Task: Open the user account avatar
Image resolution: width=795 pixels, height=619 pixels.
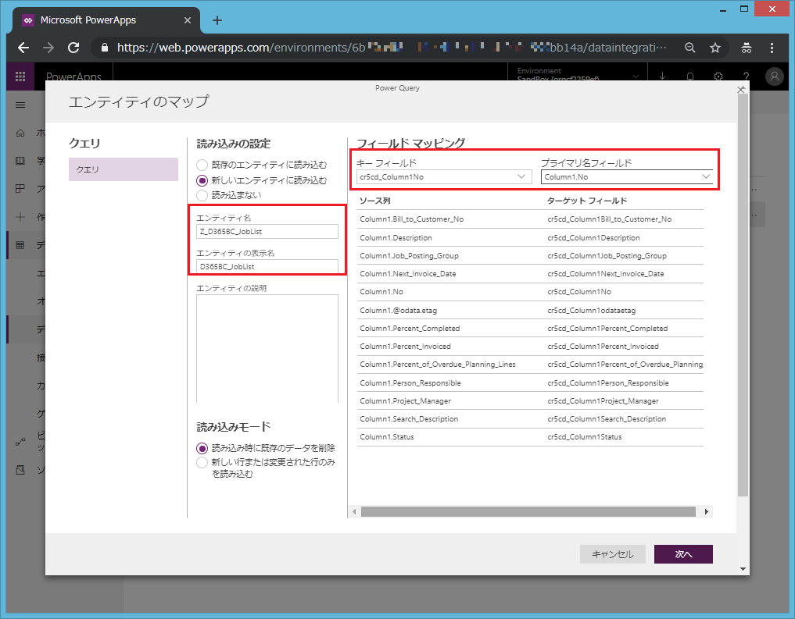Action: tap(774, 76)
